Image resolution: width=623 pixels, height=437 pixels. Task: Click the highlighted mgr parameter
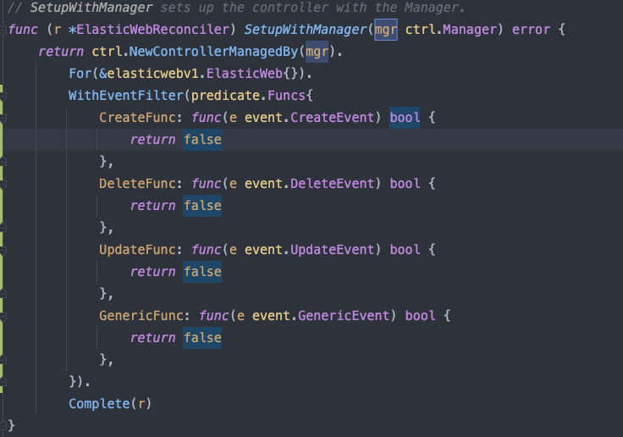(386, 30)
